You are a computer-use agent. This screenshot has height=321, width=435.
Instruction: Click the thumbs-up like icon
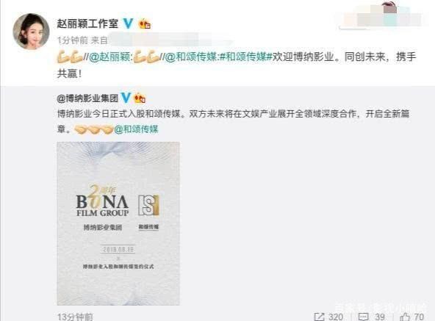[405, 317]
